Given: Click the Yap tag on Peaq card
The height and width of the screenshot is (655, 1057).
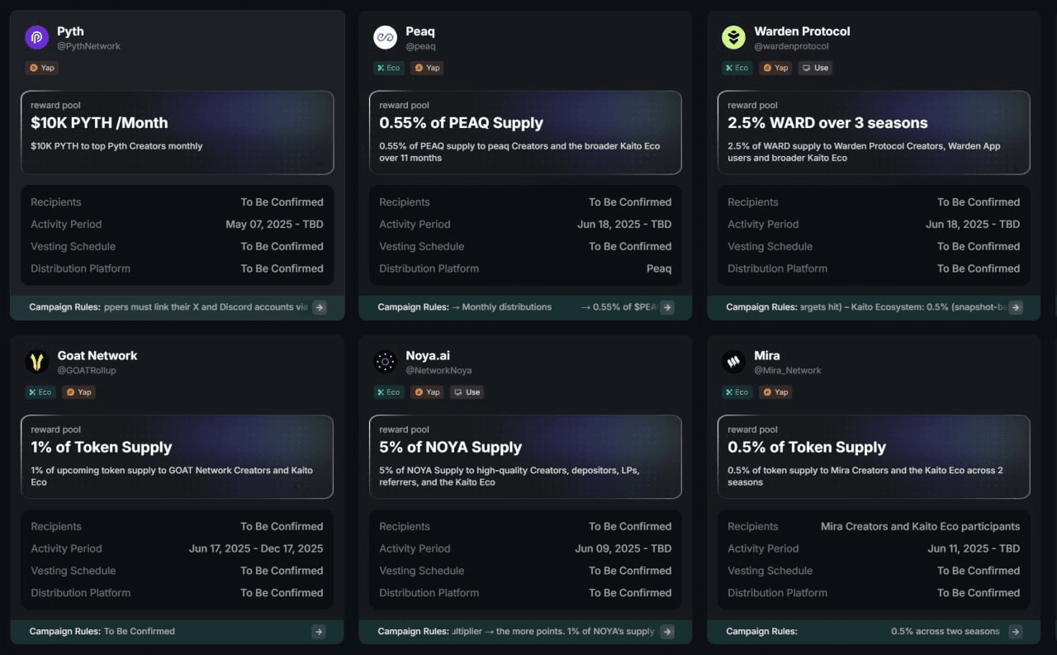Looking at the screenshot, I should click(427, 68).
